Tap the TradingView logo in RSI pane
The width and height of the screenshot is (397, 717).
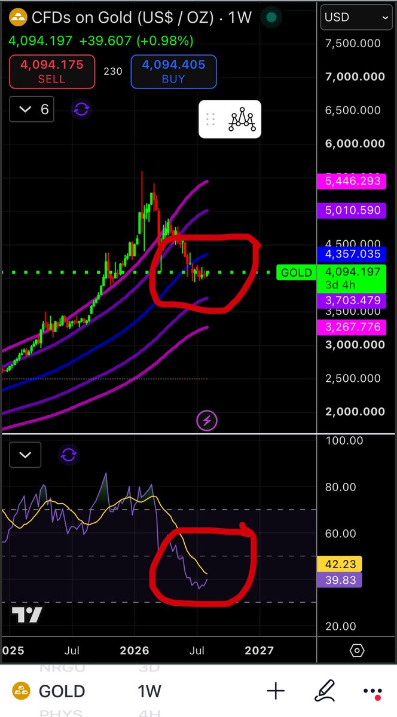click(27, 614)
